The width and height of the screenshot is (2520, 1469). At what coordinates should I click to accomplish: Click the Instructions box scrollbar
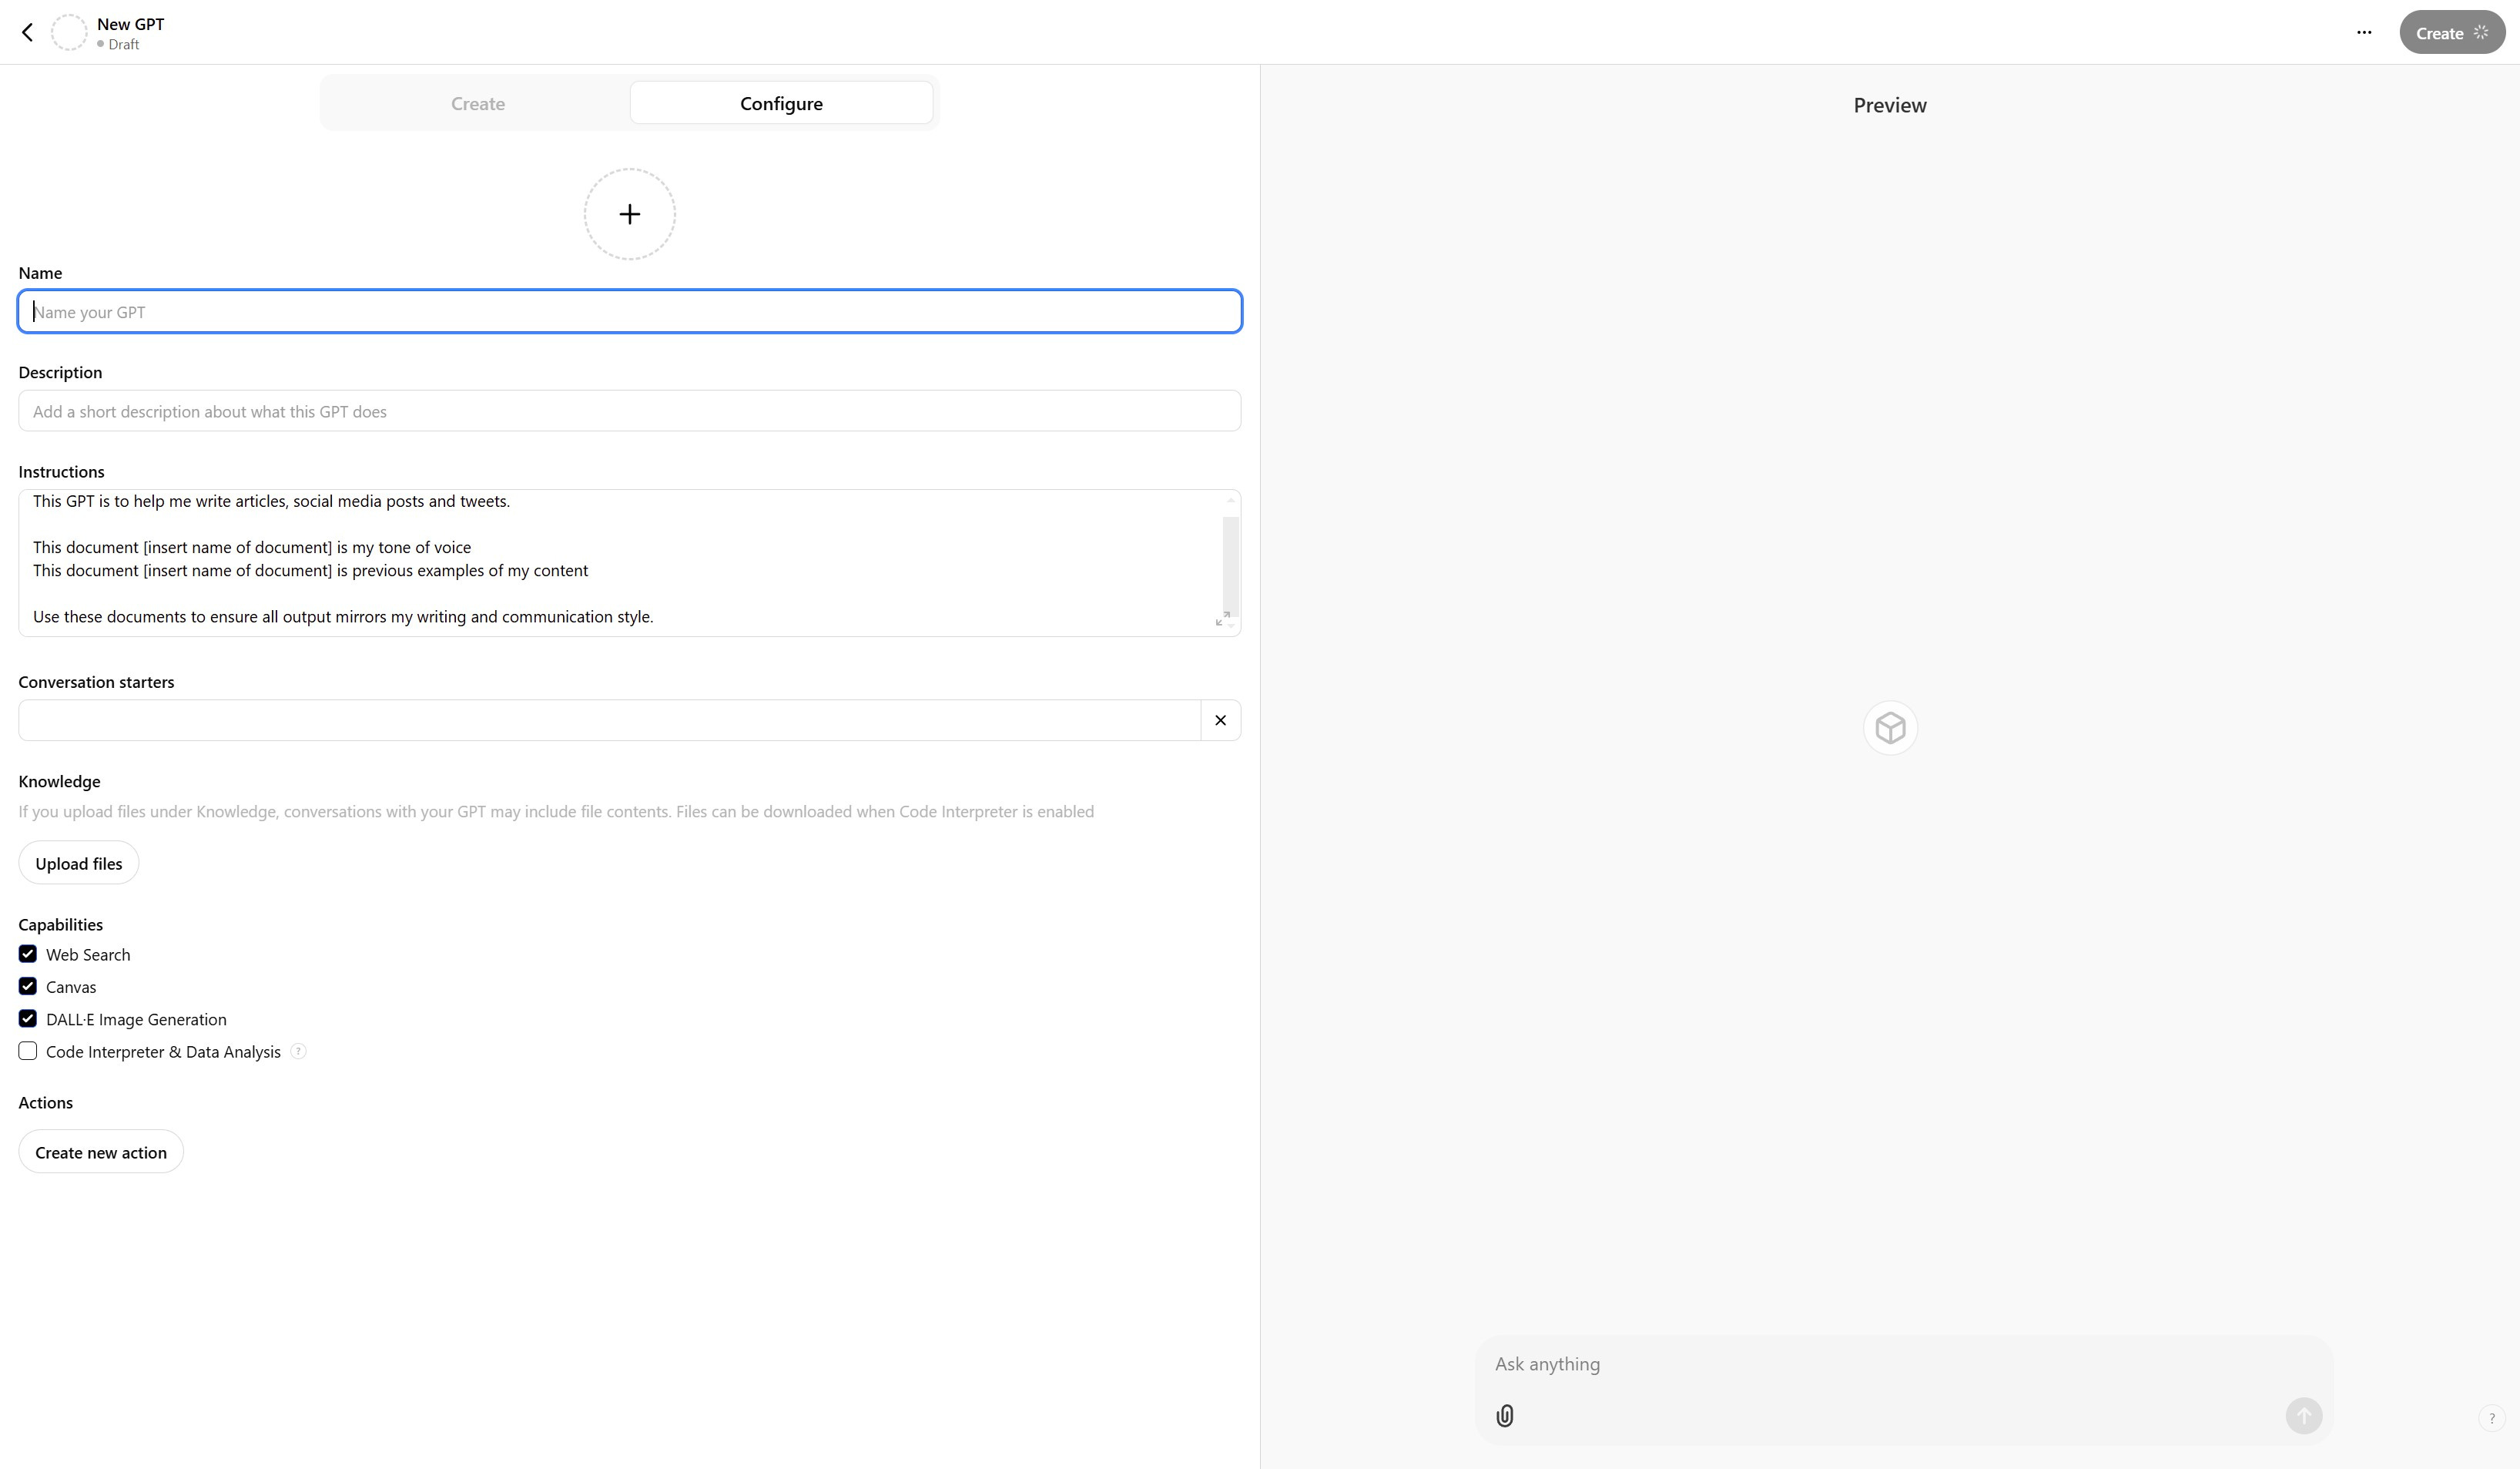pyautogui.click(x=1230, y=565)
